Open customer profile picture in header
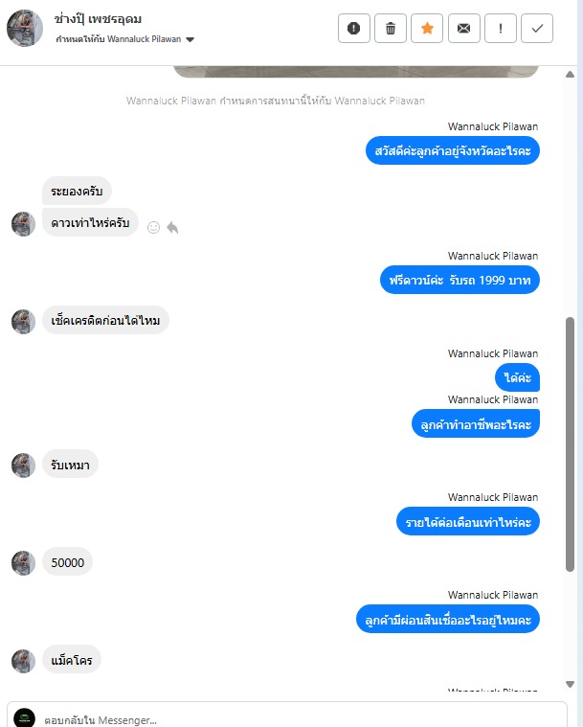 coord(25,29)
